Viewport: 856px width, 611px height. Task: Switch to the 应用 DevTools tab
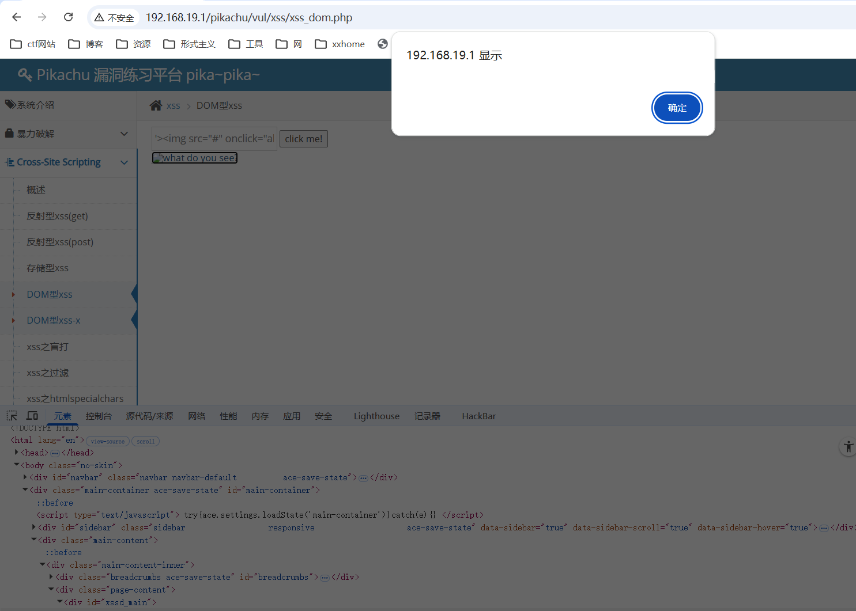292,416
